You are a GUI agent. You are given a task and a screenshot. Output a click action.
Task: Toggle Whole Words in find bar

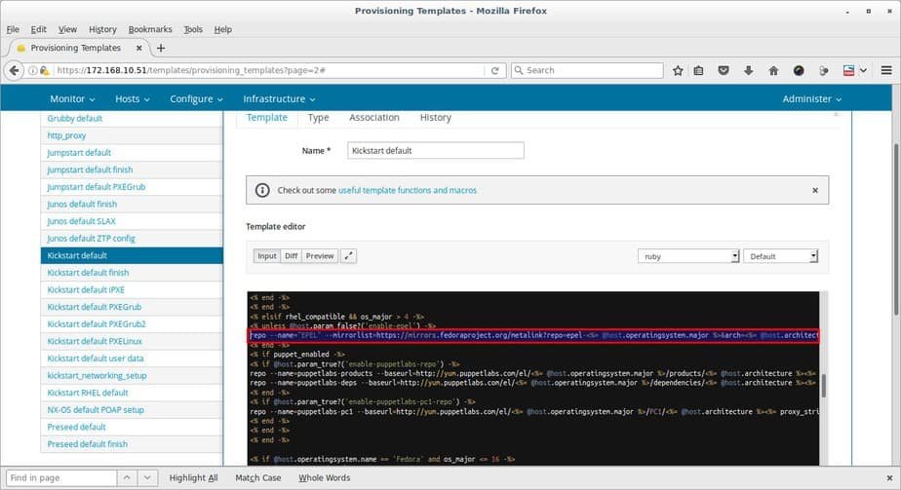pyautogui.click(x=324, y=477)
